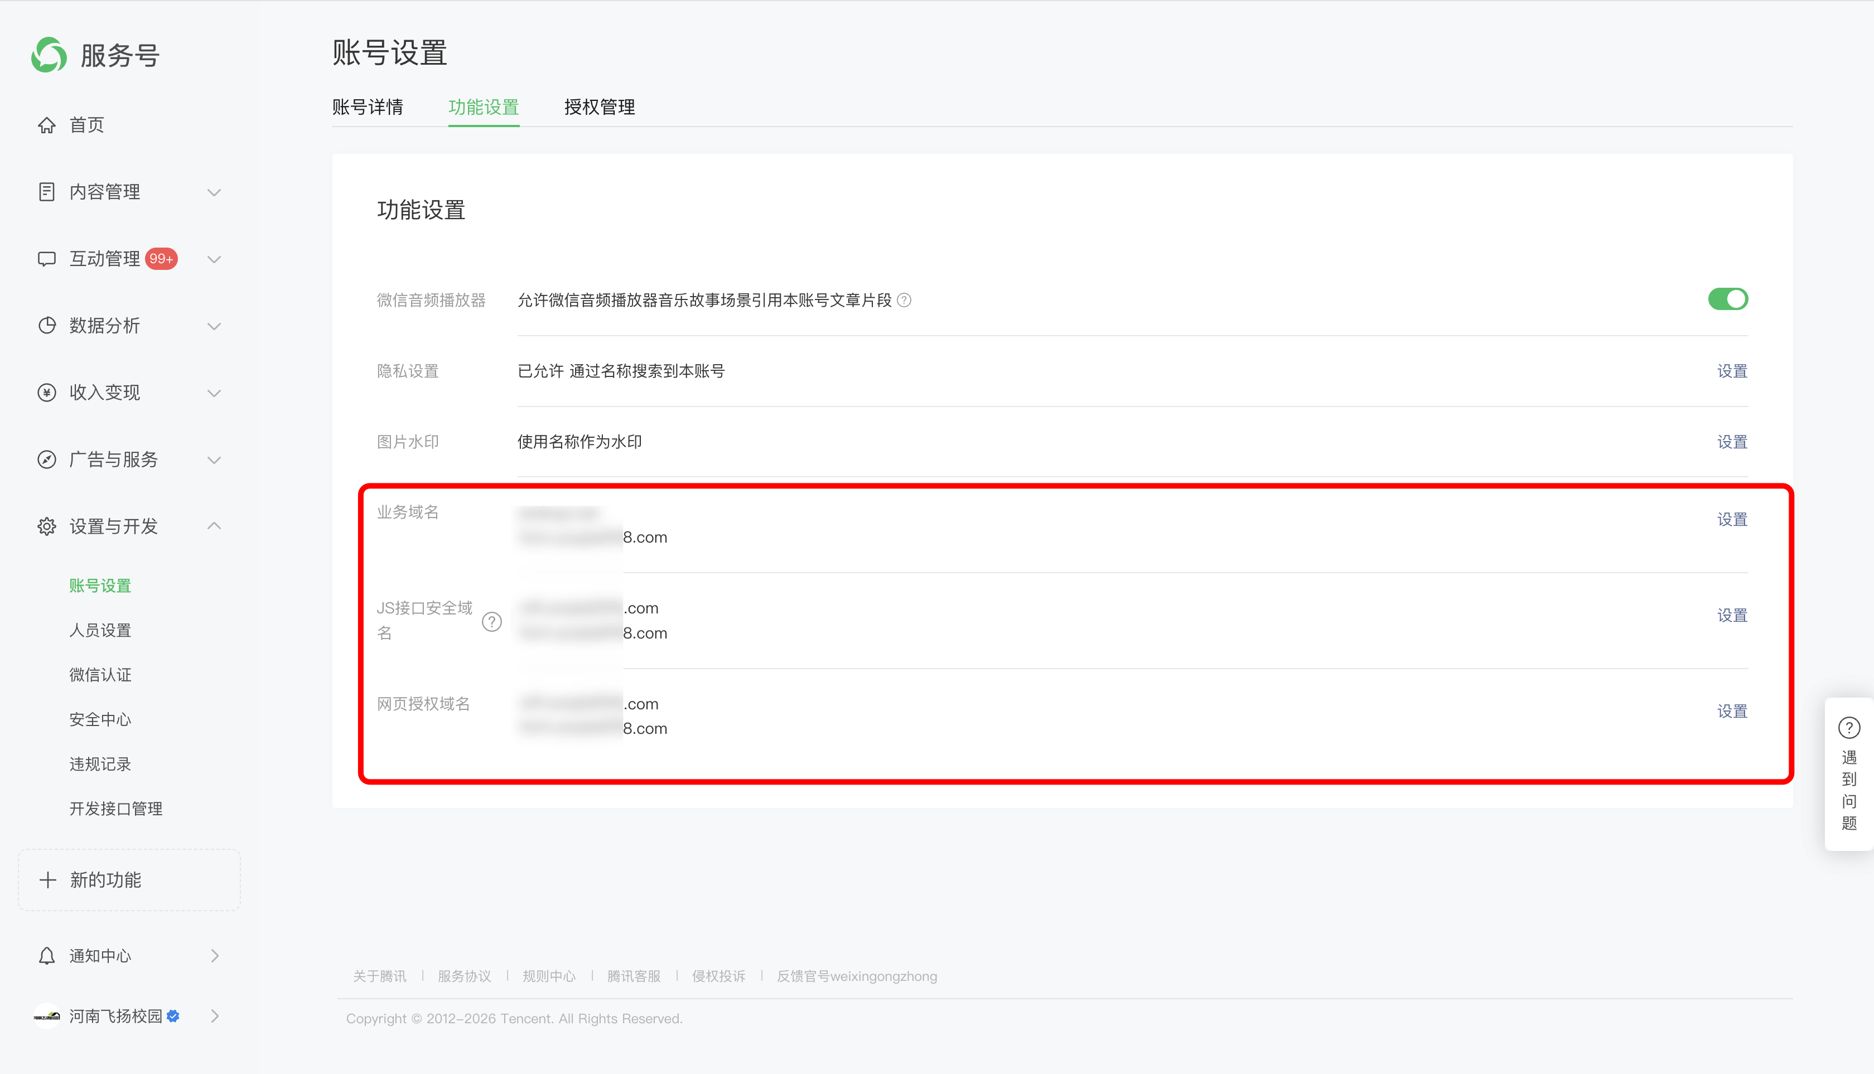Open 违规记录 in the sidebar
Image resolution: width=1874 pixels, height=1074 pixels.
click(x=100, y=764)
